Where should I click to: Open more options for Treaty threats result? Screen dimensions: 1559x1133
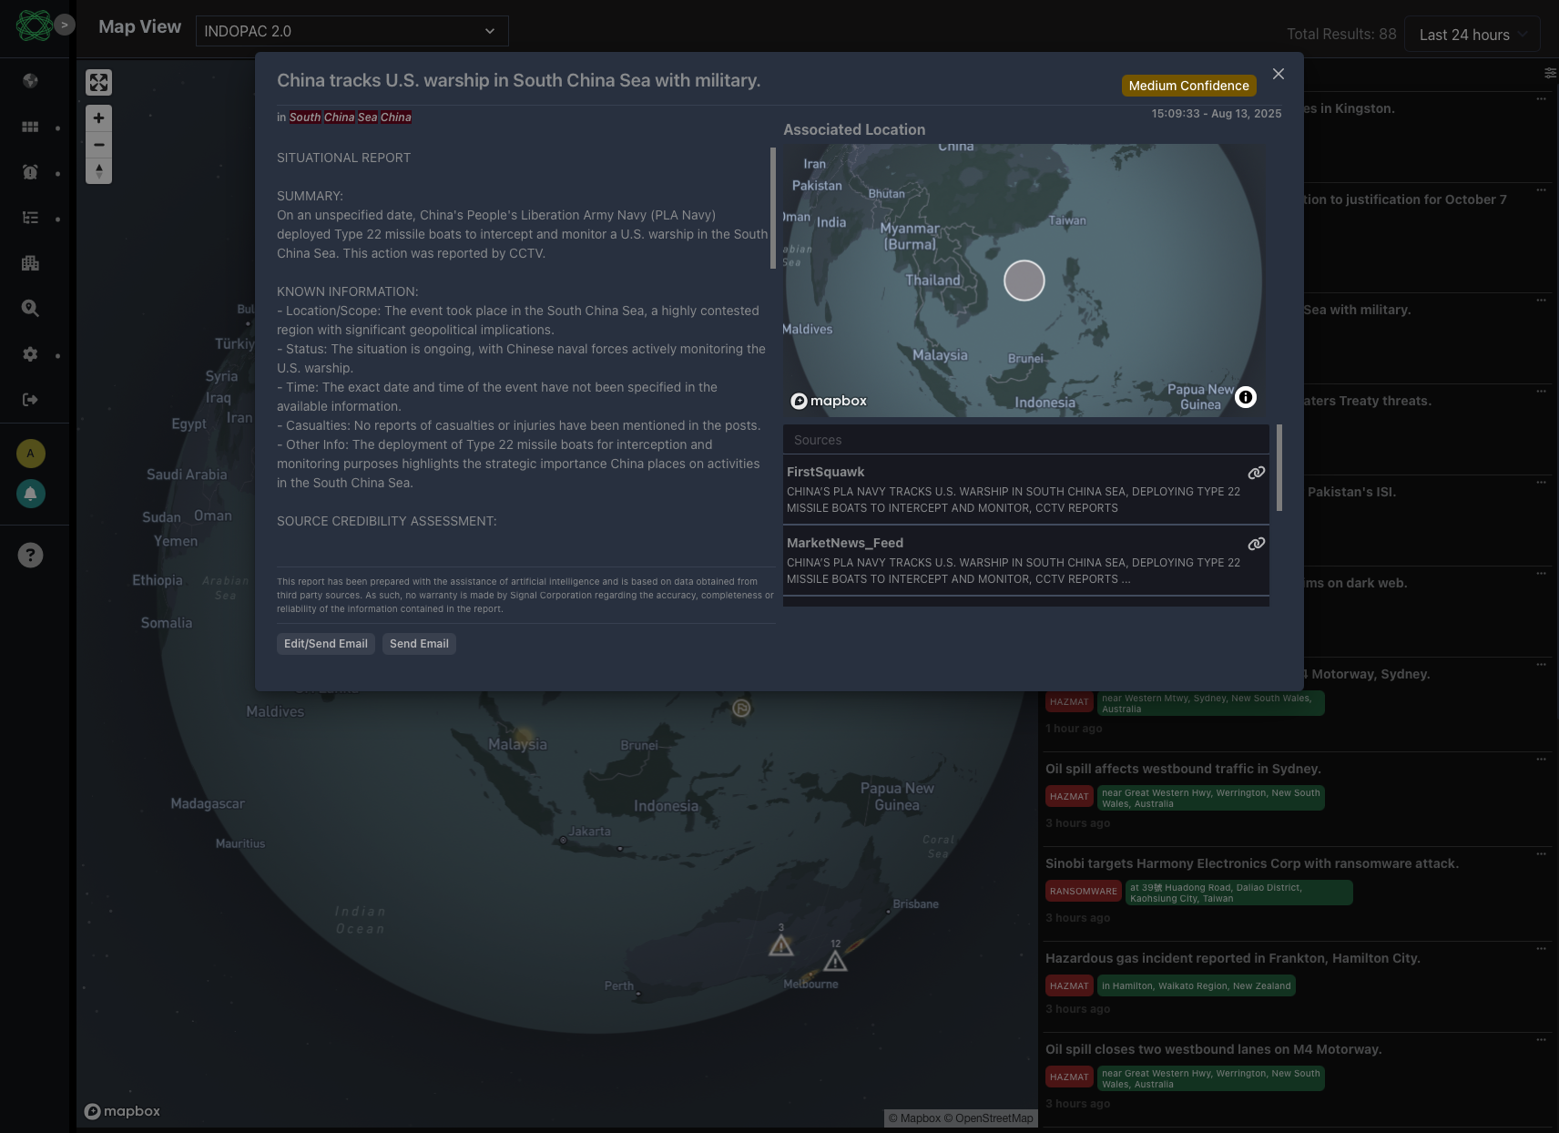click(1541, 391)
